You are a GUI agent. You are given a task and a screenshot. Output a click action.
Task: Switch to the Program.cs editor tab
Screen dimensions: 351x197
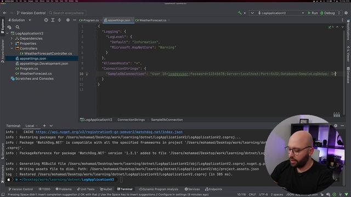tap(89, 20)
